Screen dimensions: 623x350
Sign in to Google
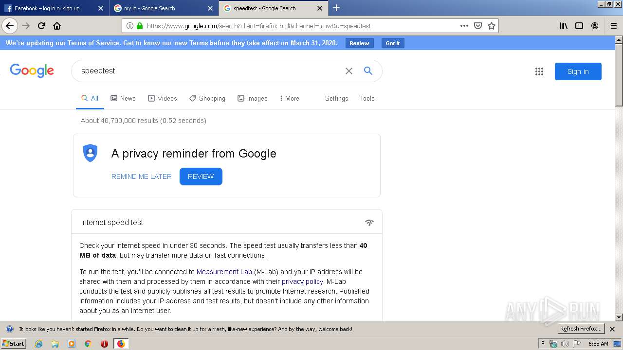coord(578,71)
